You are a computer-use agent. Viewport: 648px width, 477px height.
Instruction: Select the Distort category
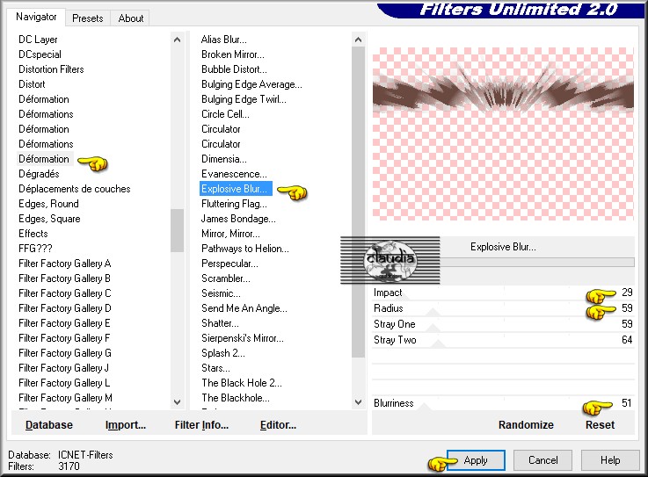(x=32, y=84)
